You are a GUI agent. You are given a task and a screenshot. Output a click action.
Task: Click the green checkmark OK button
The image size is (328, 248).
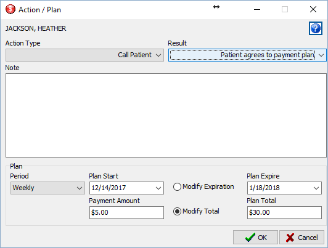point(255,238)
